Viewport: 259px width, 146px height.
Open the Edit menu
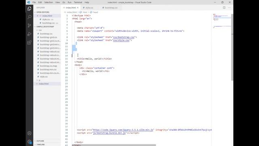[40, 2]
